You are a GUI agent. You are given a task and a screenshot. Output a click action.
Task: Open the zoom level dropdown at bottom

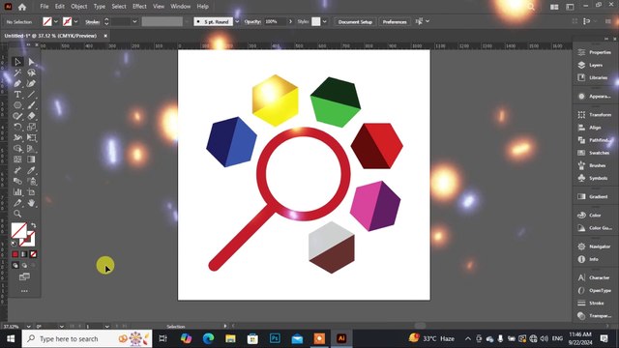coord(28,327)
